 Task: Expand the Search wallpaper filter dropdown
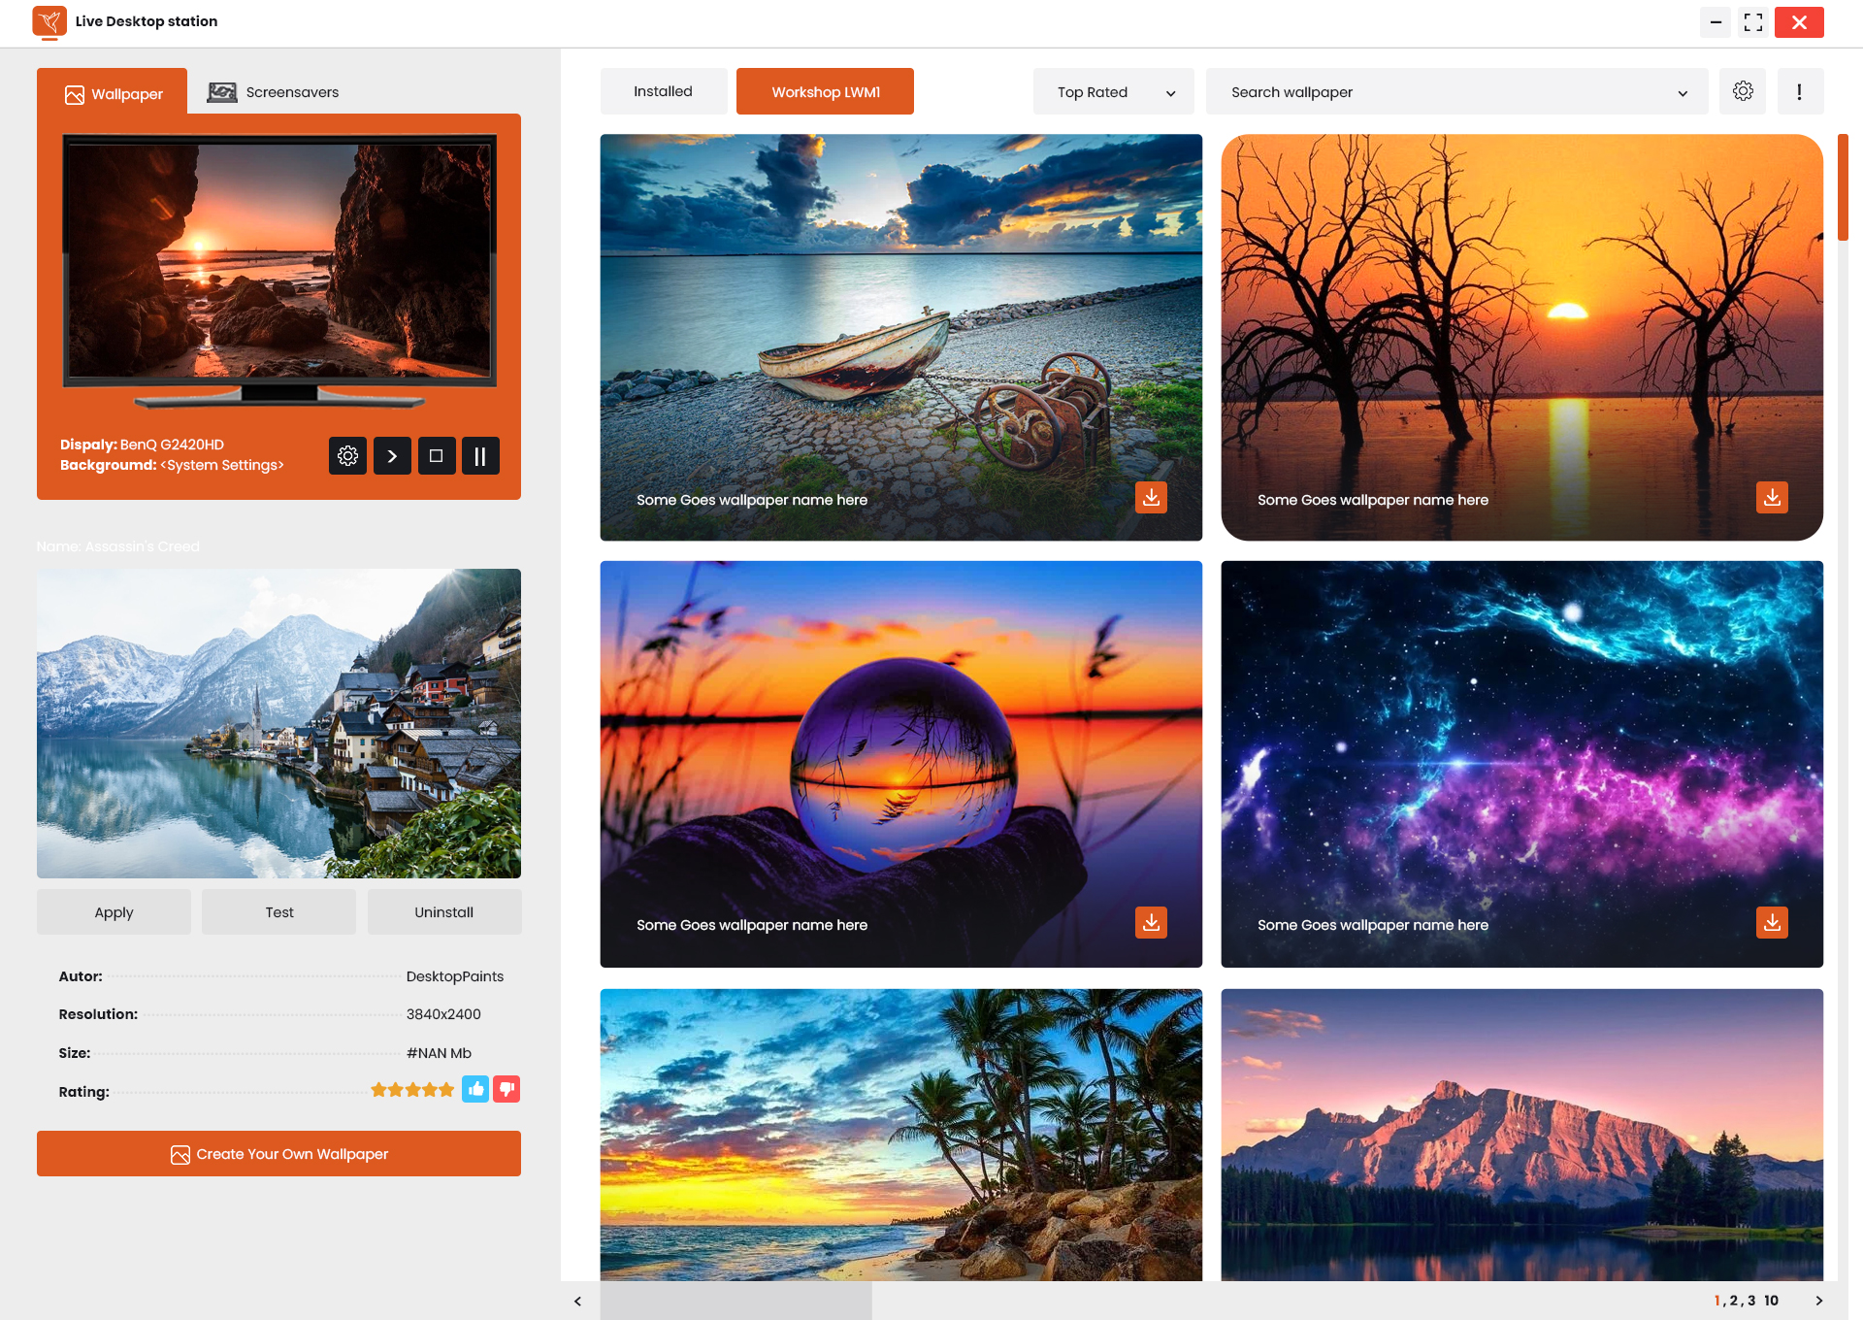pyautogui.click(x=1683, y=93)
